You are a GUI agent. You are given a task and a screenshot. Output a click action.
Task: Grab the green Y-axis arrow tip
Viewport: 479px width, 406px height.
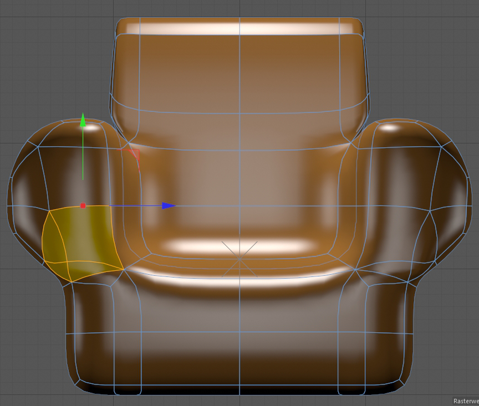point(83,119)
